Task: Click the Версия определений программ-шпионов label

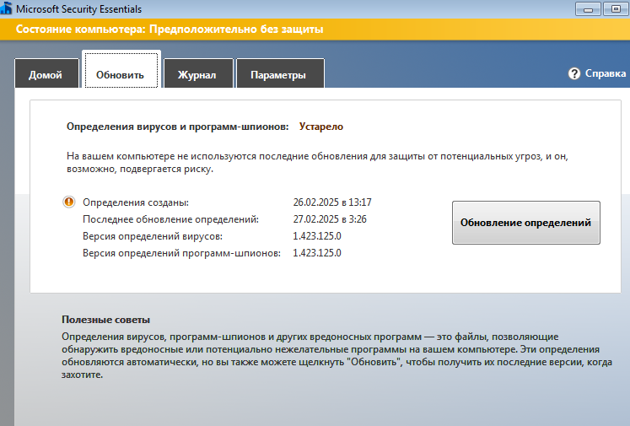Action: pos(181,253)
